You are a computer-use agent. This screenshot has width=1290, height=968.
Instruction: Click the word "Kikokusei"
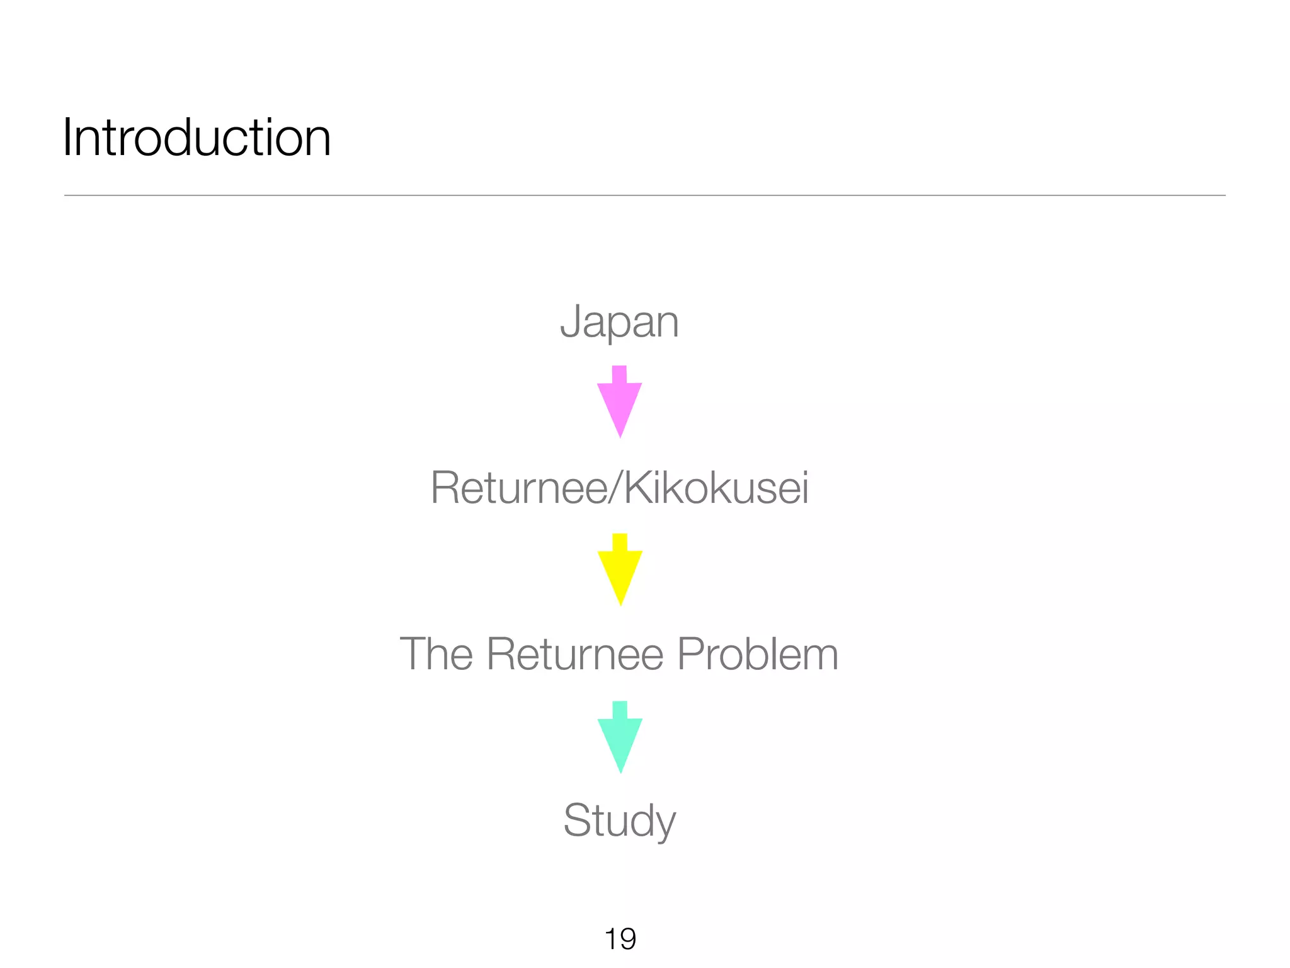pos(717,488)
